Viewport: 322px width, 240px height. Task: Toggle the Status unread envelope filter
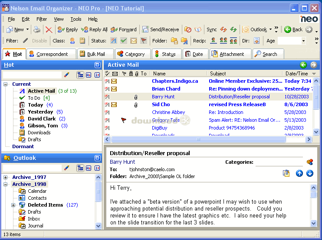click(x=134, y=41)
